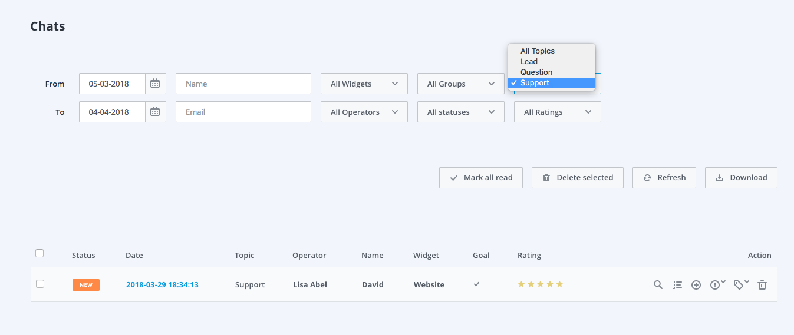Open the All Operators dropdown

coord(364,112)
